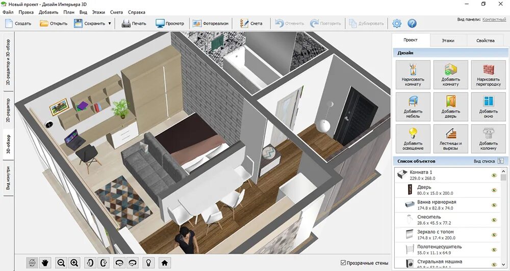Click the objects list scrollbar
The width and height of the screenshot is (510, 271).
503,219
